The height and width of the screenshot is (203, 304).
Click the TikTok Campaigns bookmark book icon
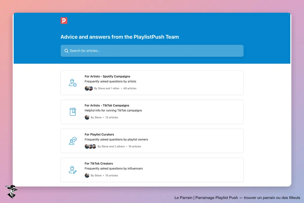(x=73, y=112)
